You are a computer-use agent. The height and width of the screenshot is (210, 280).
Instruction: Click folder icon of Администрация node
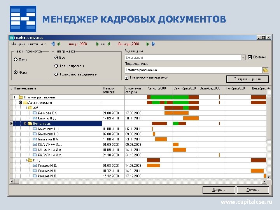pos(26,103)
